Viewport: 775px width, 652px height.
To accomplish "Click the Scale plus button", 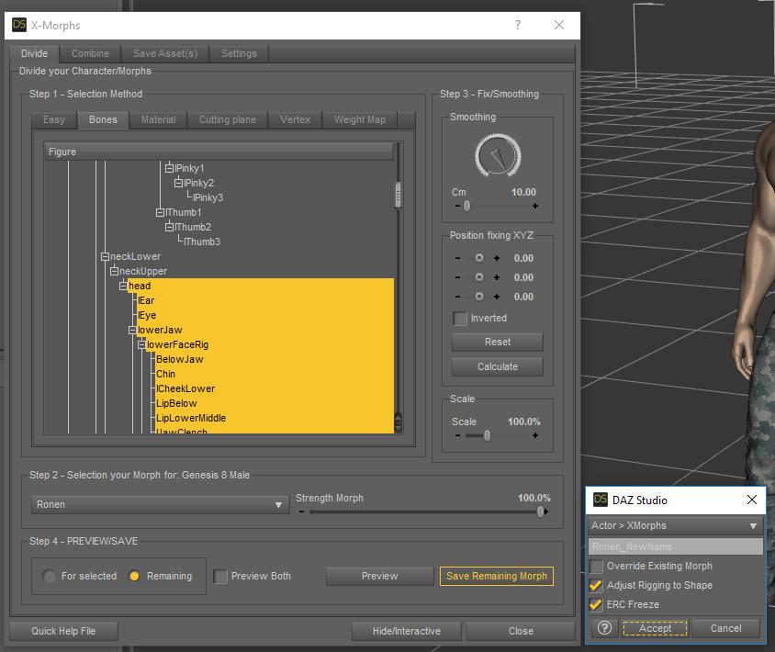I will click(535, 435).
